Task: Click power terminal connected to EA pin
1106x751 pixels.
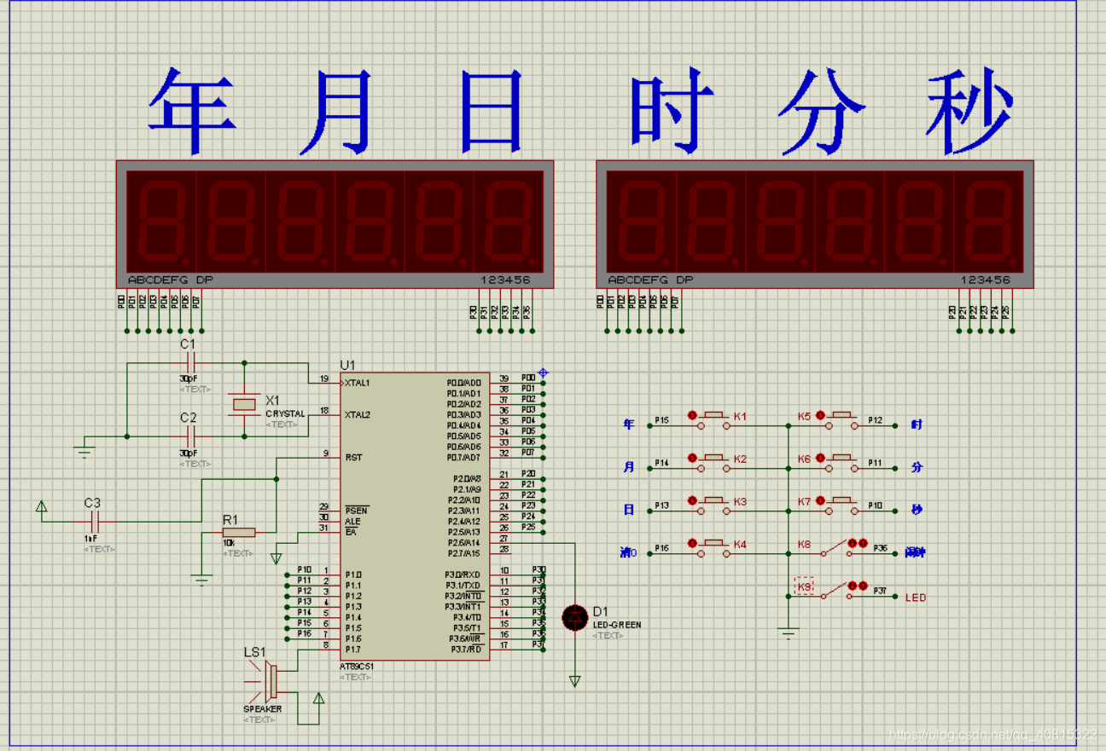Action: 276,558
